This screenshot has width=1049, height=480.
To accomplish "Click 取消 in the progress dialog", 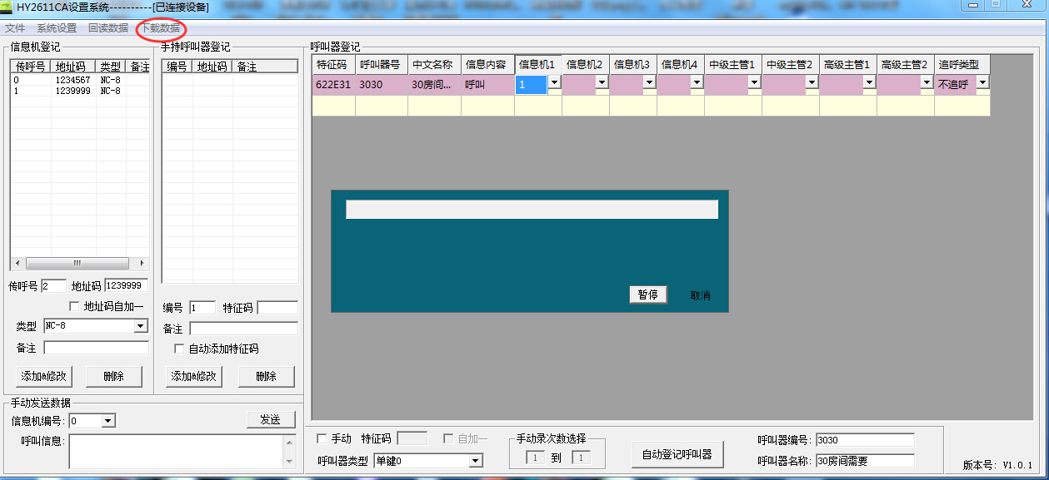I will click(x=700, y=295).
